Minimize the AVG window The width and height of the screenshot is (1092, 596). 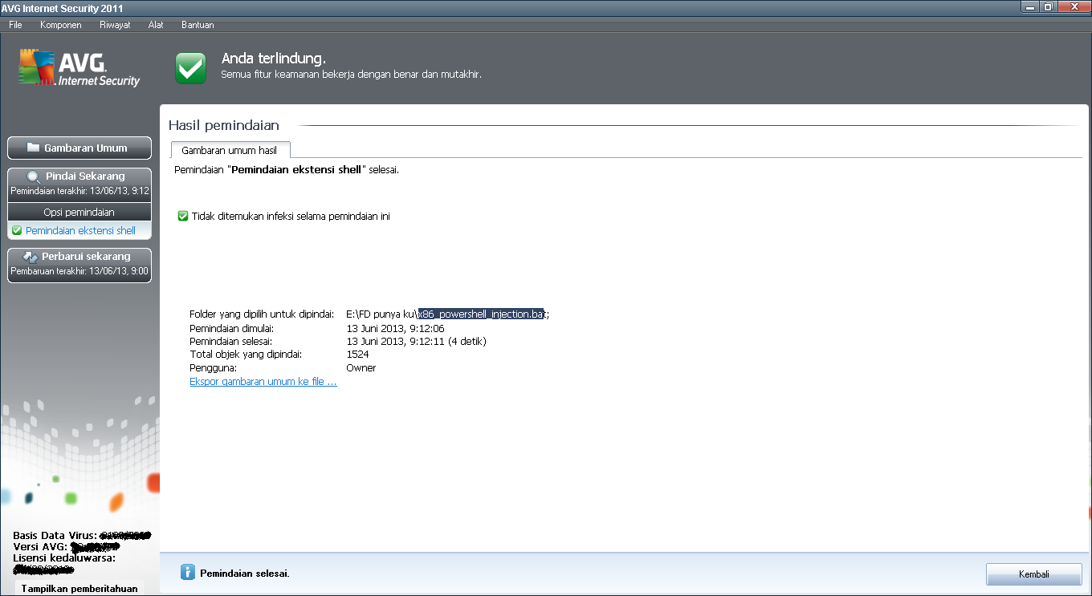pos(1029,7)
